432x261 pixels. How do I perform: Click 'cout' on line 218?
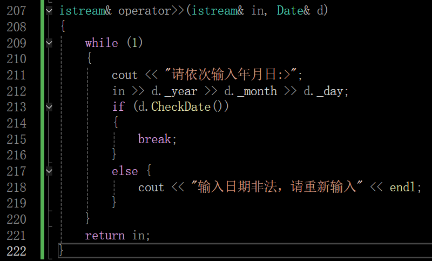(151, 188)
